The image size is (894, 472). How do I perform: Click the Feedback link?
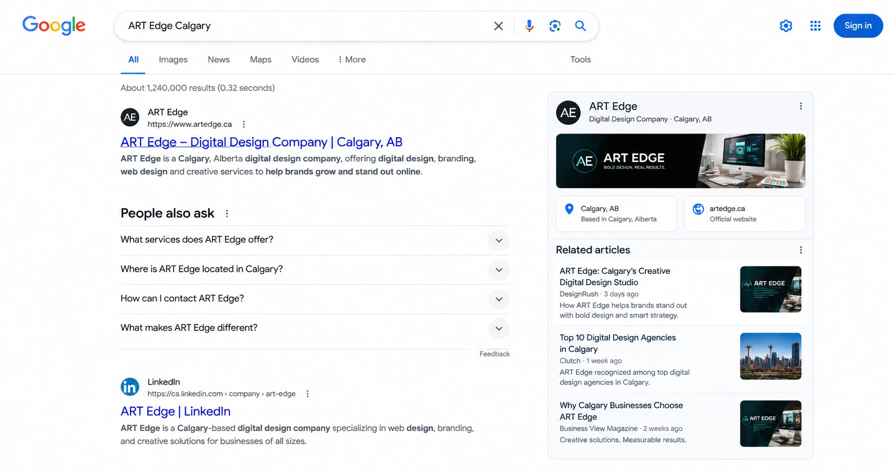tap(494, 354)
